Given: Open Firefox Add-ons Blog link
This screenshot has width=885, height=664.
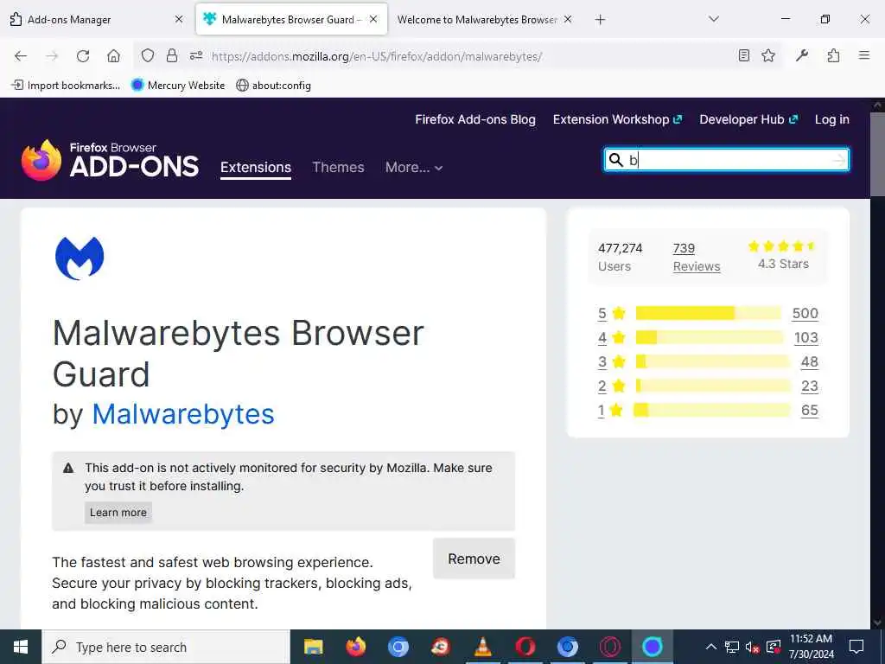Looking at the screenshot, I should pyautogui.click(x=475, y=119).
